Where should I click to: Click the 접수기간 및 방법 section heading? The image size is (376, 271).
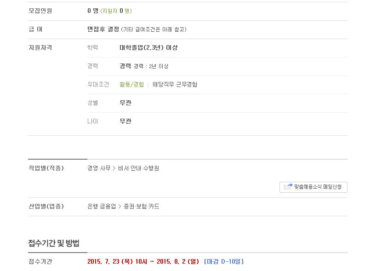(54, 243)
